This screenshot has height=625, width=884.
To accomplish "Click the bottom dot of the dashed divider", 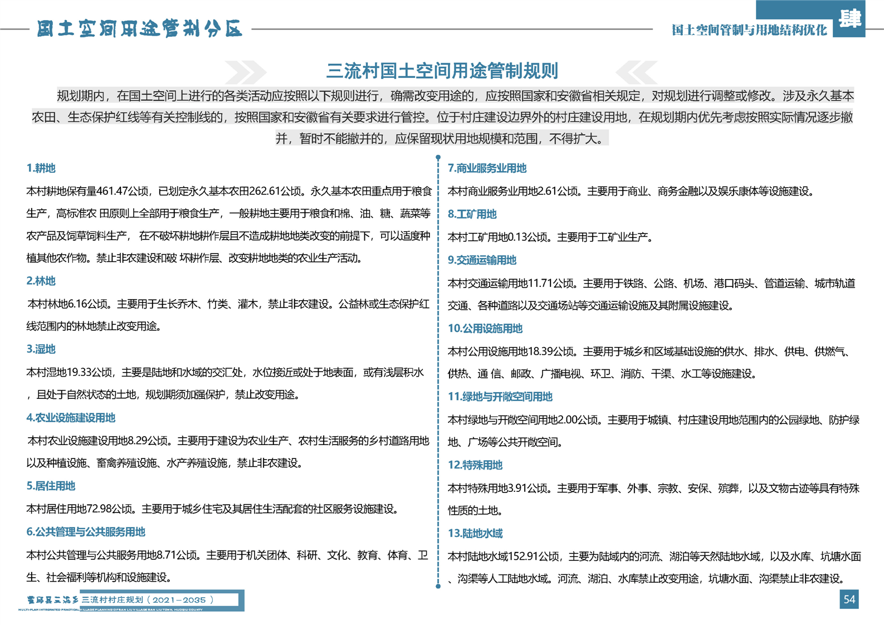I will (x=438, y=586).
